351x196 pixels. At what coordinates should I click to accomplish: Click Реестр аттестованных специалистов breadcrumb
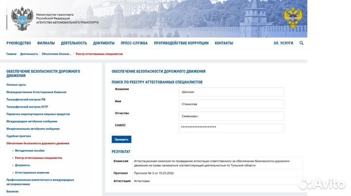coord(99,54)
